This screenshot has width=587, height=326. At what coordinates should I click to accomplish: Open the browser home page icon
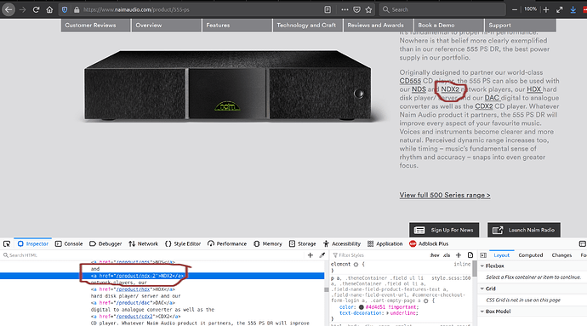[x=49, y=9]
